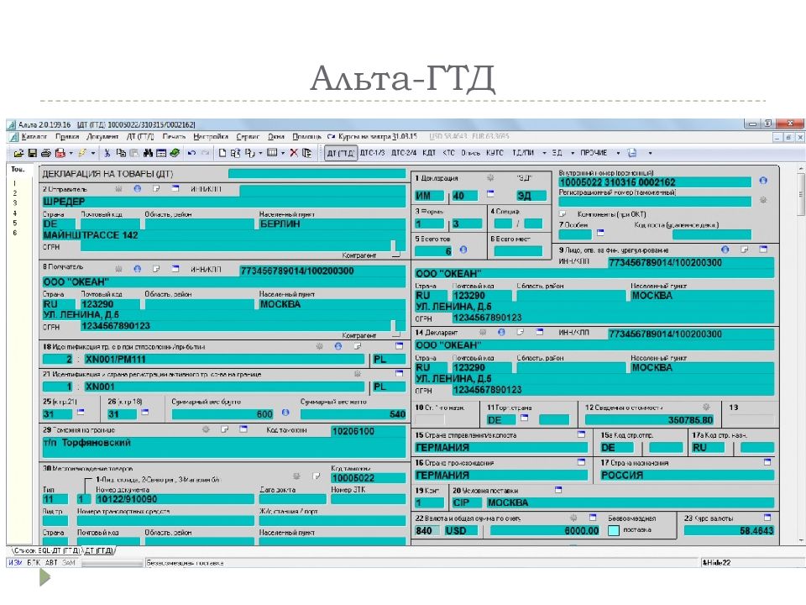The image size is (806, 605).
Task: Click the 350785.80 cost value field
Action: point(650,420)
